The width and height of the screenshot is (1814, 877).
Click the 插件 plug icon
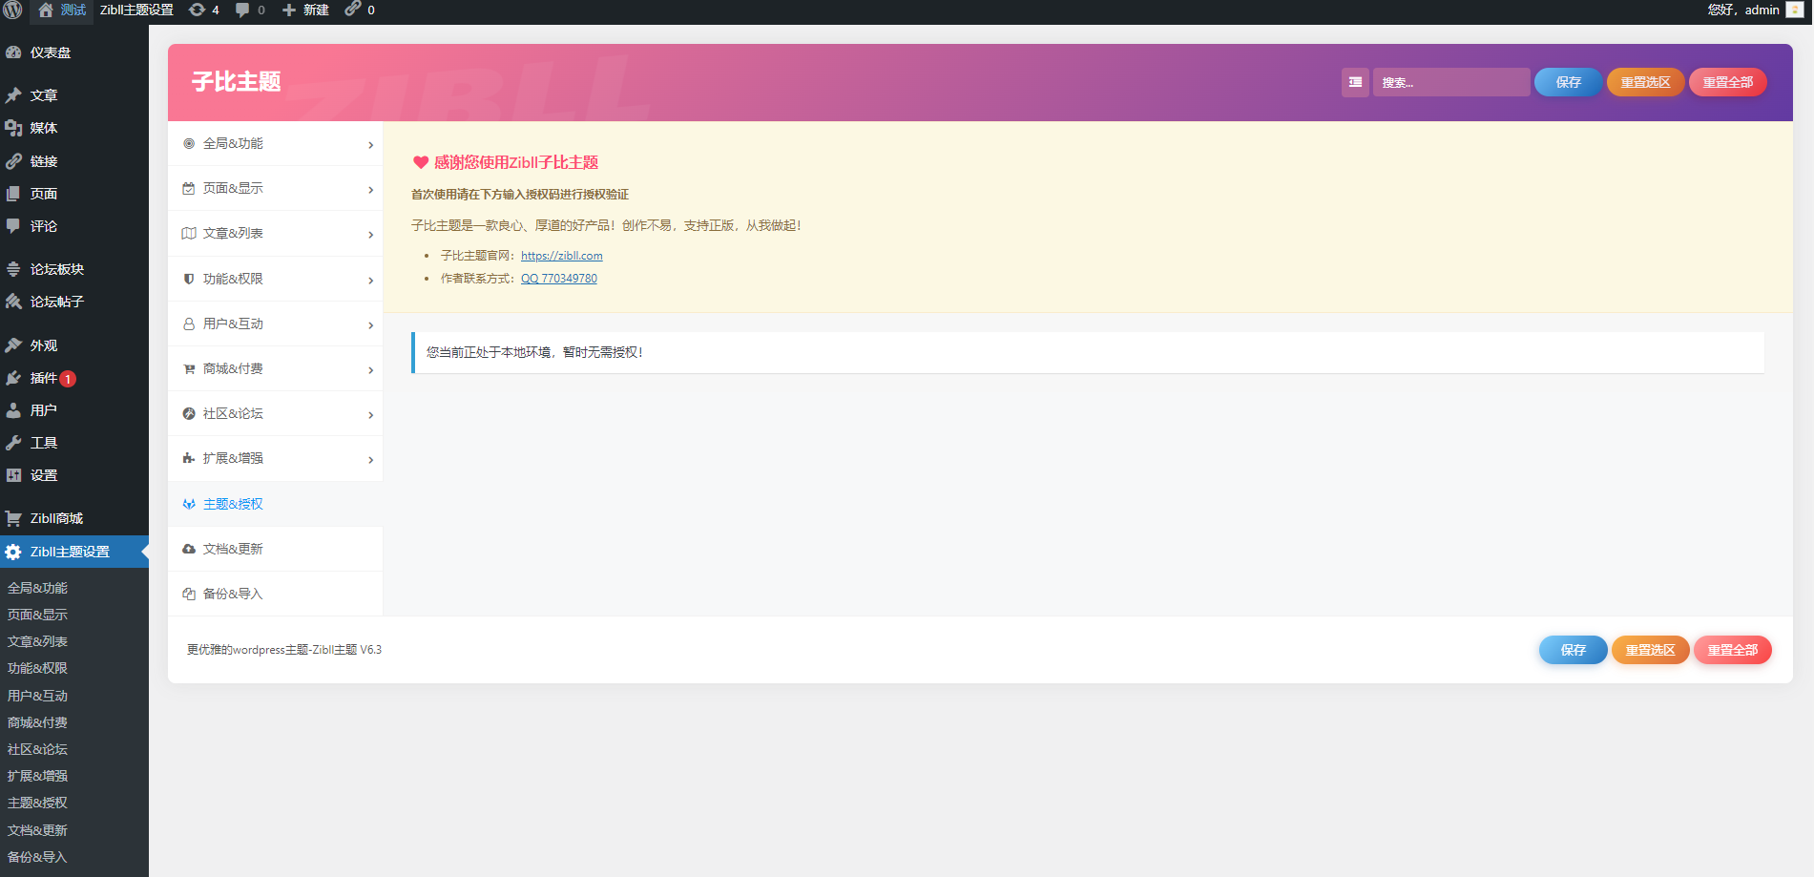(13, 378)
